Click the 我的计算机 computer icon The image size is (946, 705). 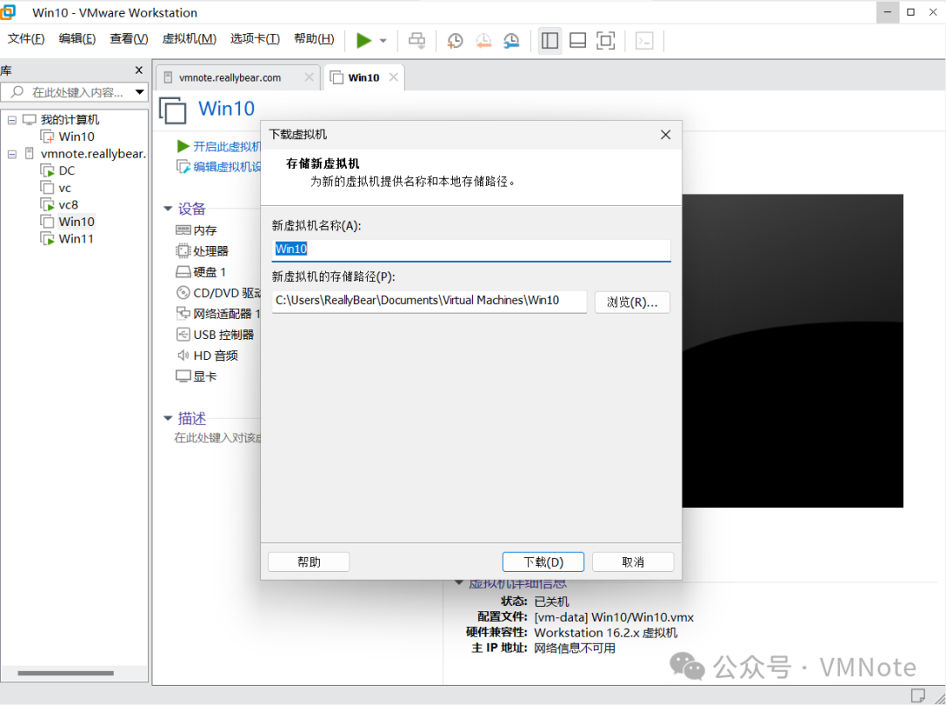pos(29,119)
